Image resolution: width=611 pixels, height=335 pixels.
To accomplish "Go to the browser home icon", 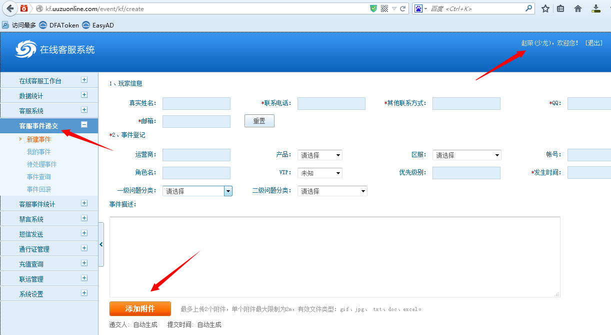I will click(578, 8).
